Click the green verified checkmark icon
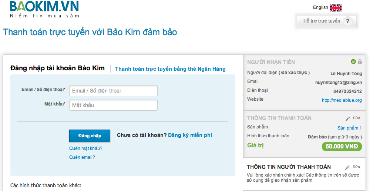Screen dimensions: 373x191 tap(353, 62)
